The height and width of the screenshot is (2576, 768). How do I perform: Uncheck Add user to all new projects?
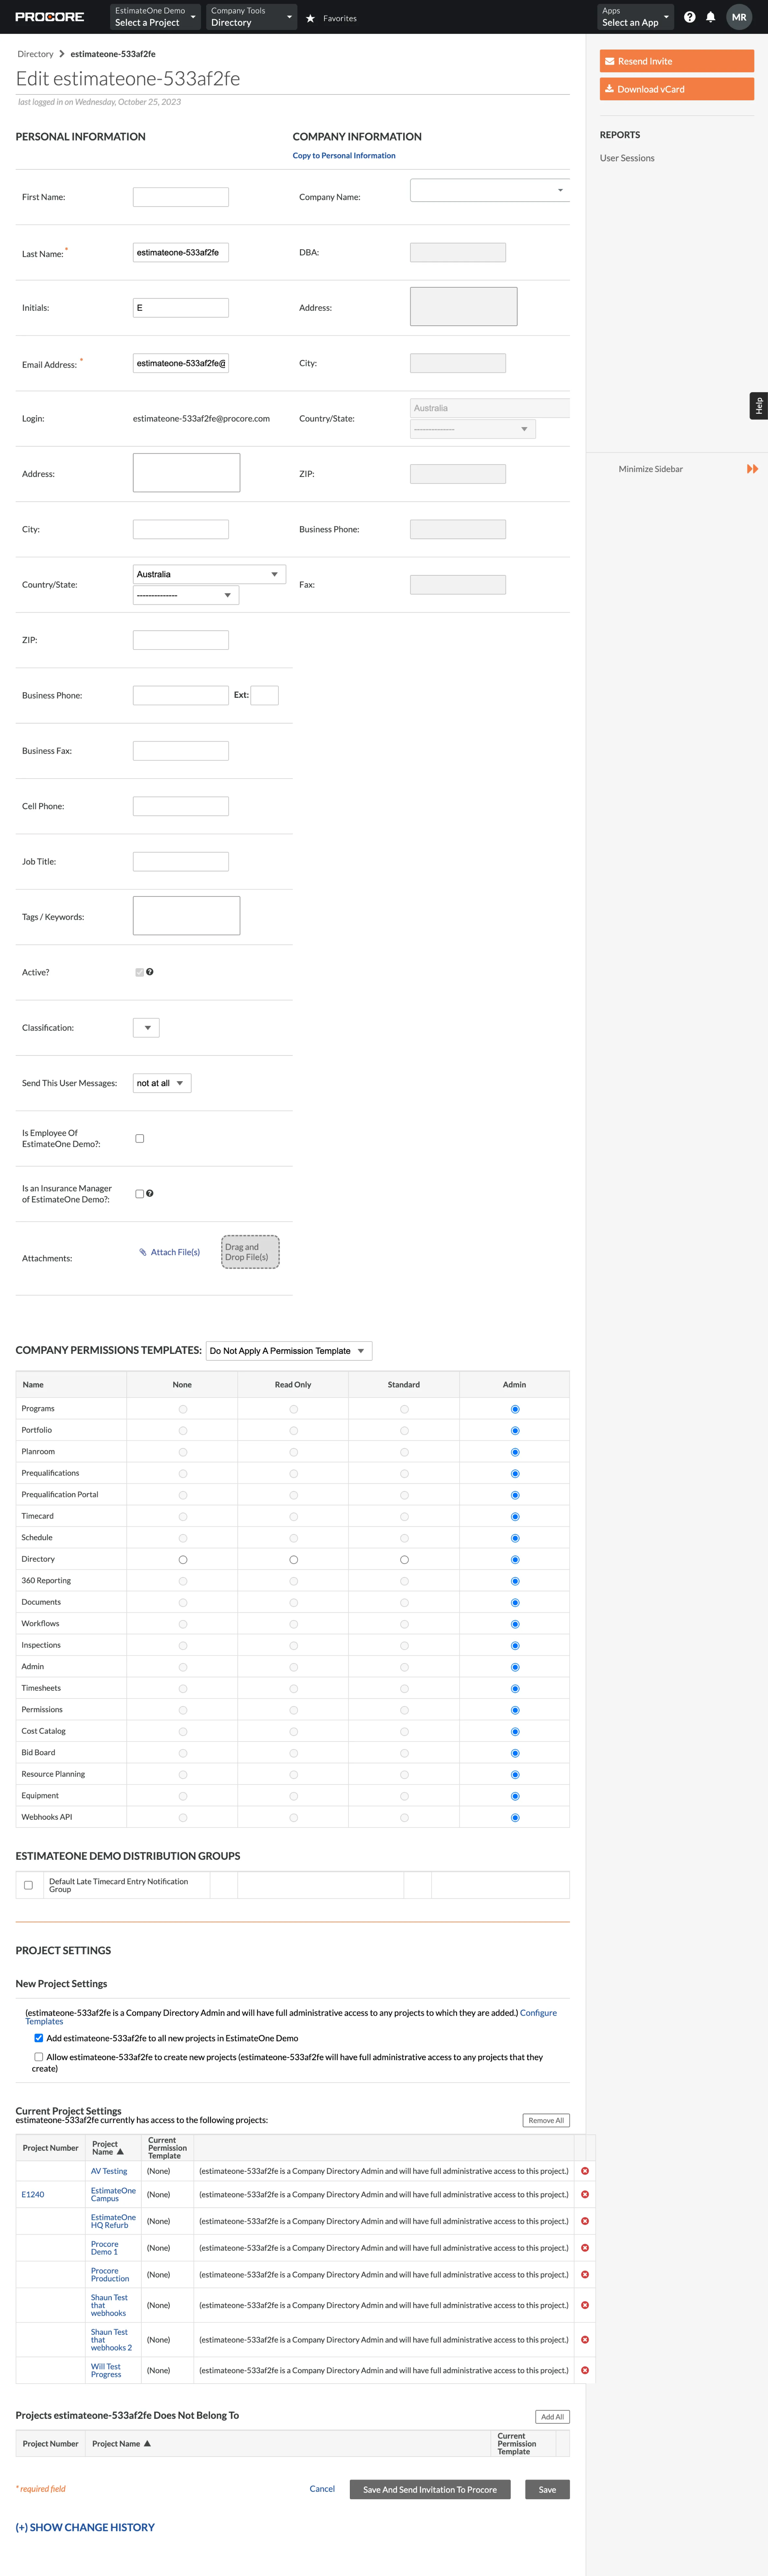[x=39, y=2038]
